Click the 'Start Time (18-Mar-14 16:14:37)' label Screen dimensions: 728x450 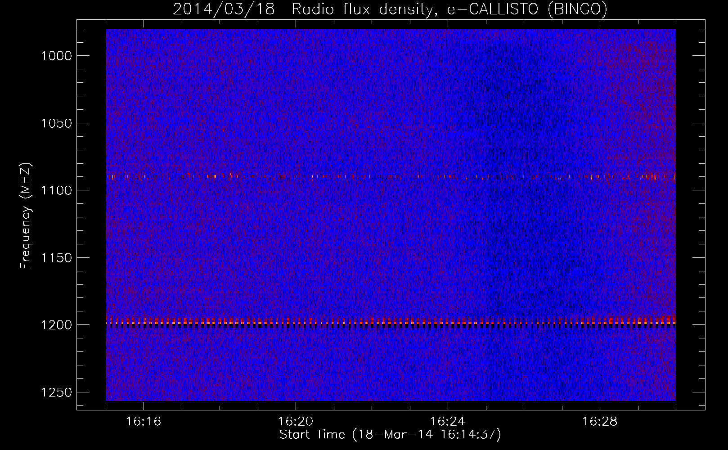(x=390, y=435)
